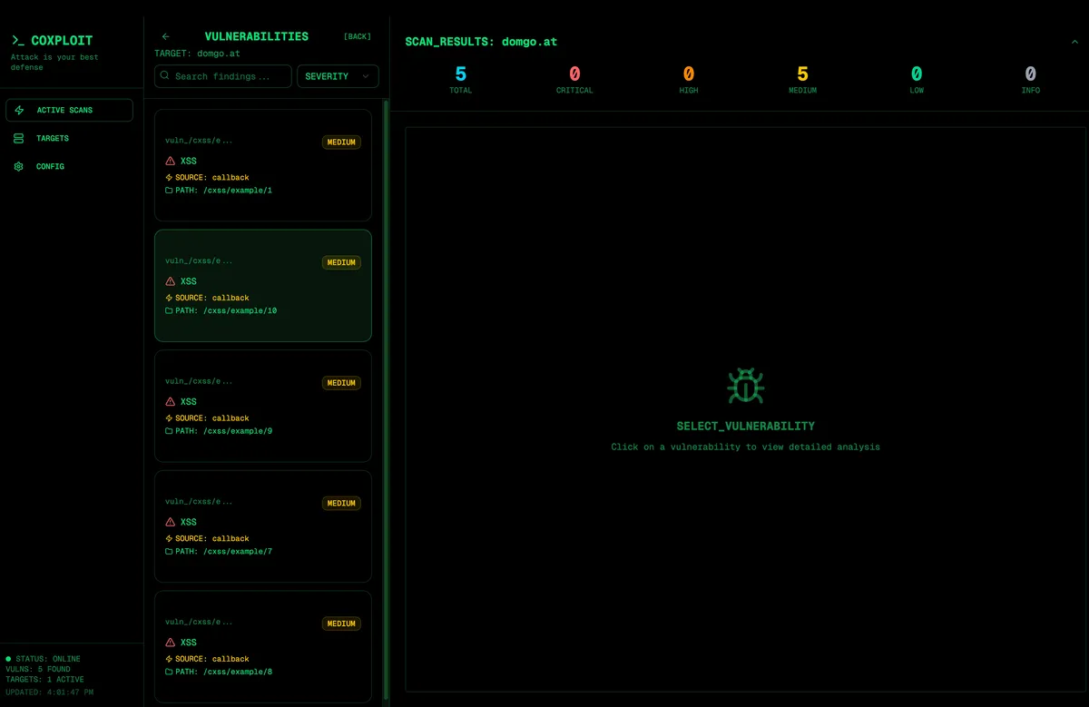Click the TOTAL count of 5
The width and height of the screenshot is (1089, 707).
pos(460,74)
